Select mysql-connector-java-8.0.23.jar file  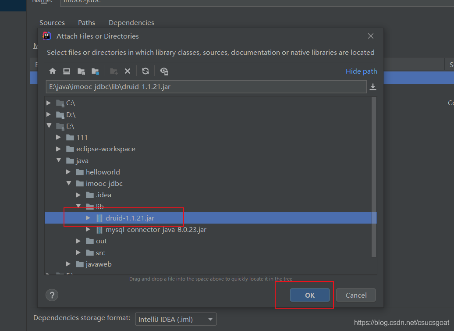coord(156,230)
